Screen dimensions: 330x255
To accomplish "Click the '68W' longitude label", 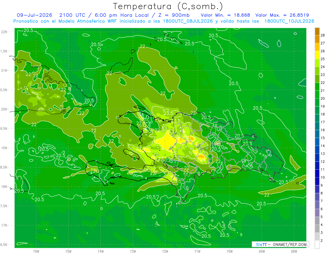I will click(294, 251).
